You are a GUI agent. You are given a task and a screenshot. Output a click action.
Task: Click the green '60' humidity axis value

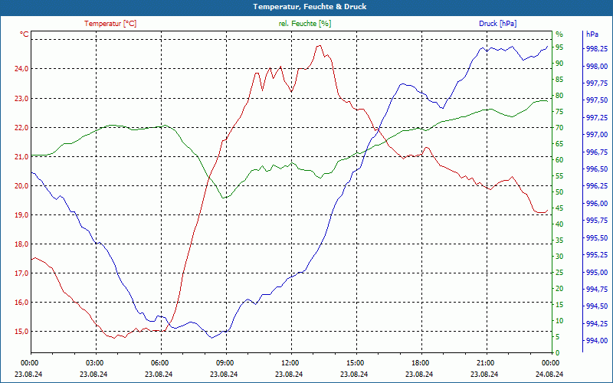point(559,160)
